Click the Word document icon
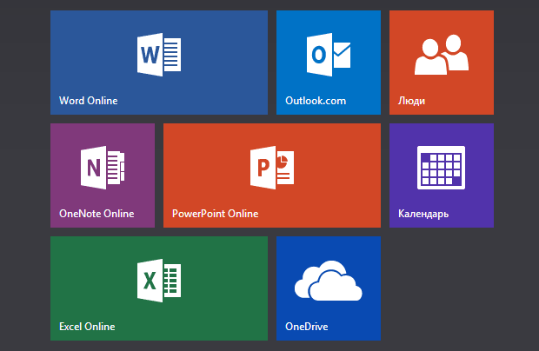 [x=159, y=55]
